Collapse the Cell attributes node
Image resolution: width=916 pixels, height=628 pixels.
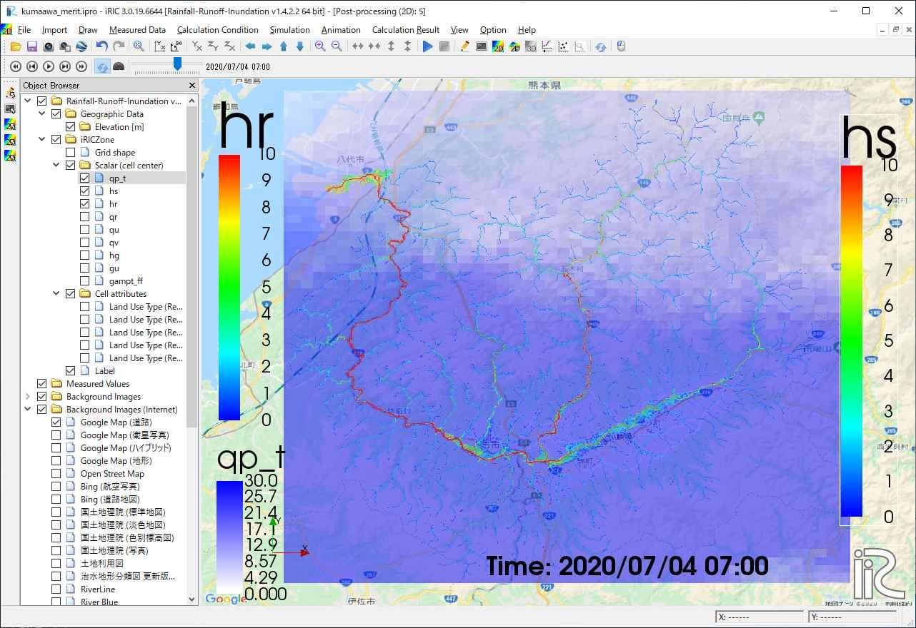pos(56,294)
